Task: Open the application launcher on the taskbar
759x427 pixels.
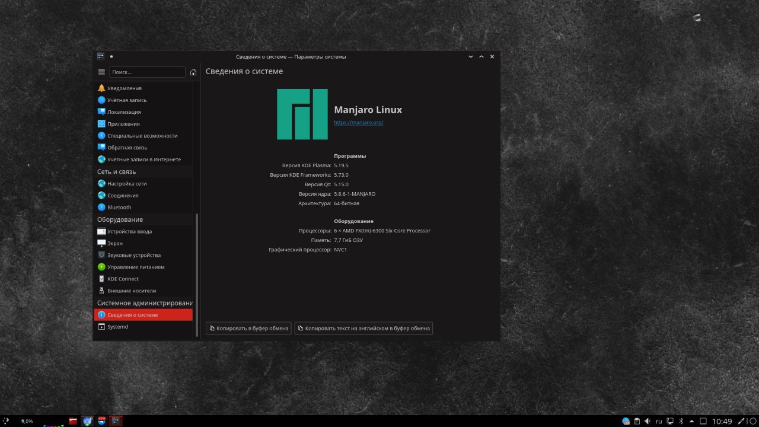Action: coord(7,420)
